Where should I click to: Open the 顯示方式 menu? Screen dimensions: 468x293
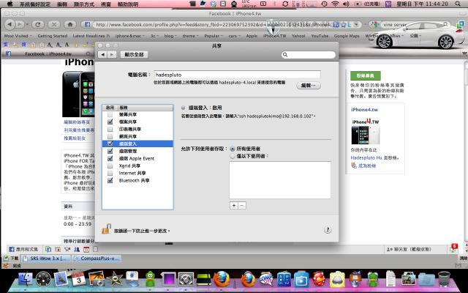pyautogui.click(x=84, y=4)
